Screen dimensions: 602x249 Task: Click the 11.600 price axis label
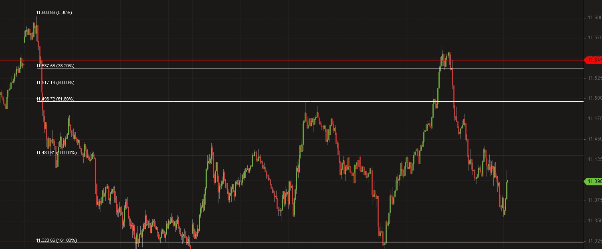[595, 18]
